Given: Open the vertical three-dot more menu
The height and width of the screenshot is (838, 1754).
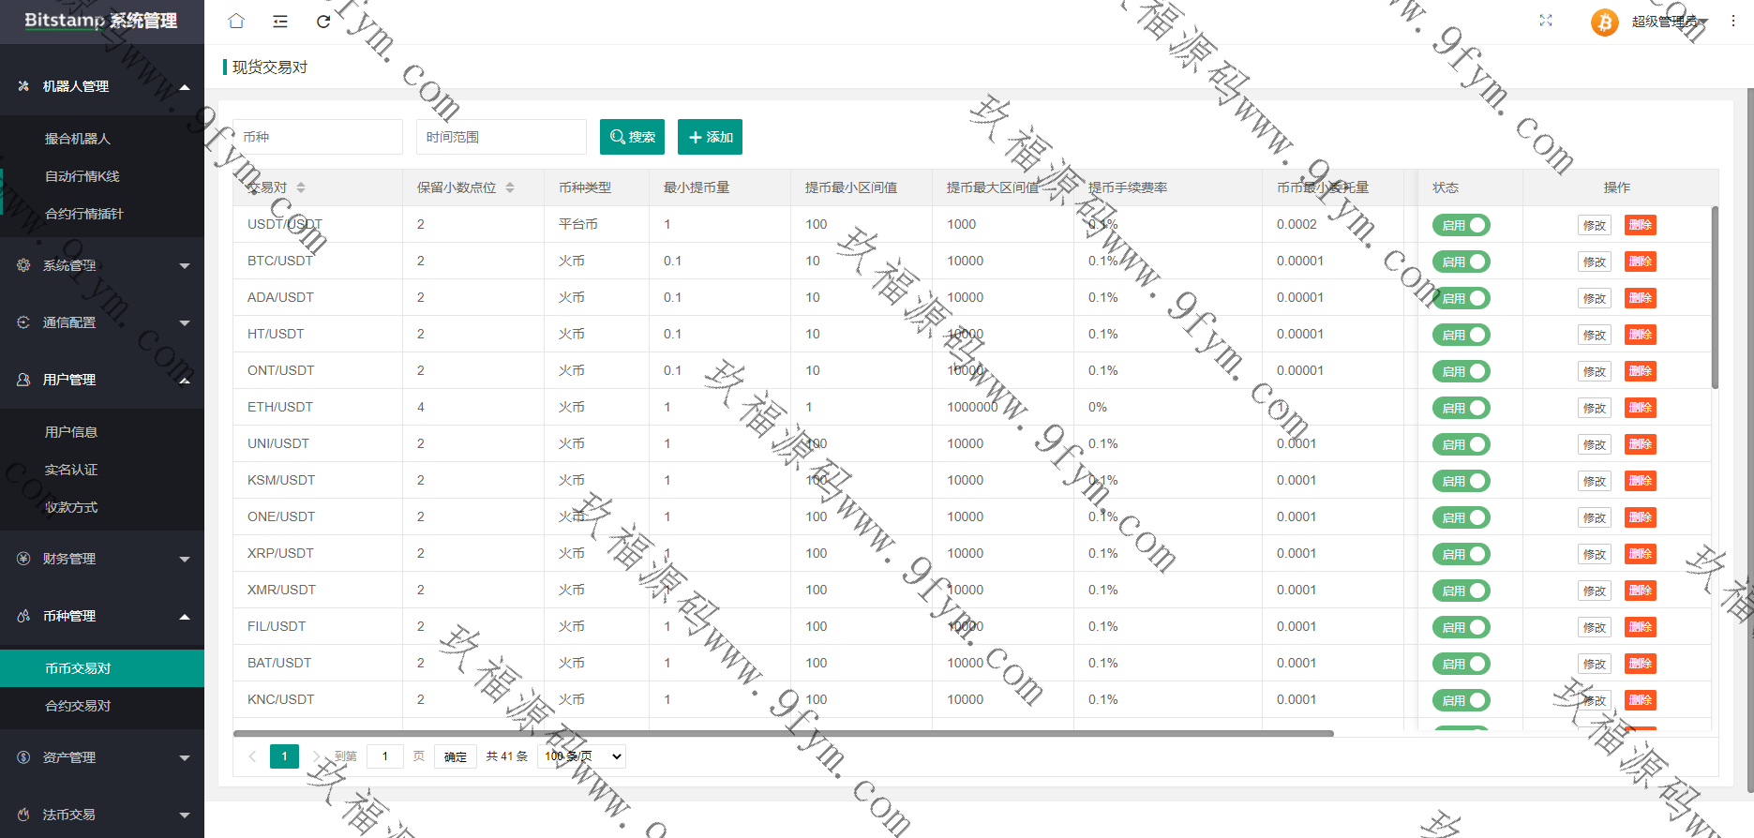Looking at the screenshot, I should coord(1733,21).
